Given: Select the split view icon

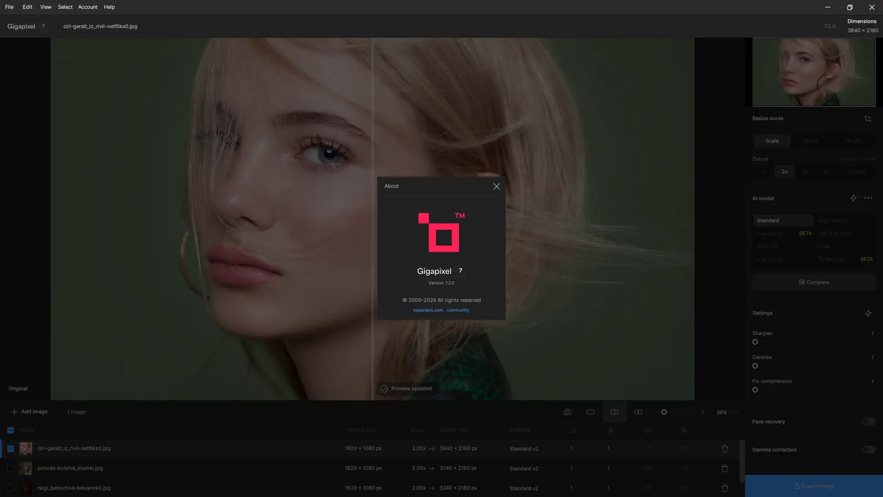Looking at the screenshot, I should click(614, 412).
